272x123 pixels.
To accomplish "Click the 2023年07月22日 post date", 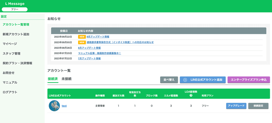I will click(63, 58).
